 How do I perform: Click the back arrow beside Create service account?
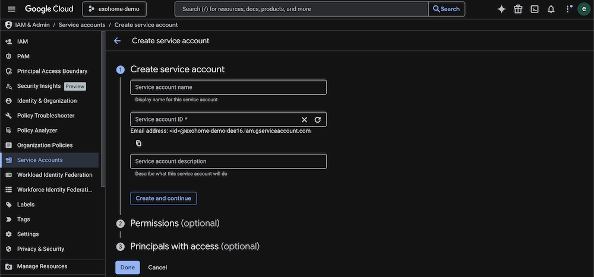[117, 41]
